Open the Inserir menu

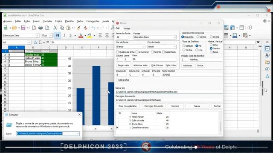point(36,21)
